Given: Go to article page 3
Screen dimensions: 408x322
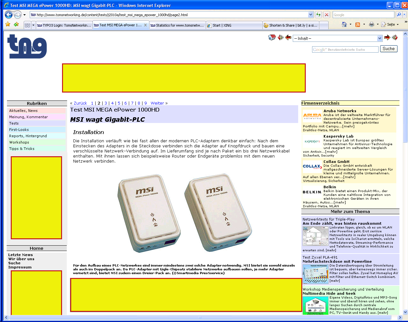Looking at the screenshot, I should [x=106, y=103].
